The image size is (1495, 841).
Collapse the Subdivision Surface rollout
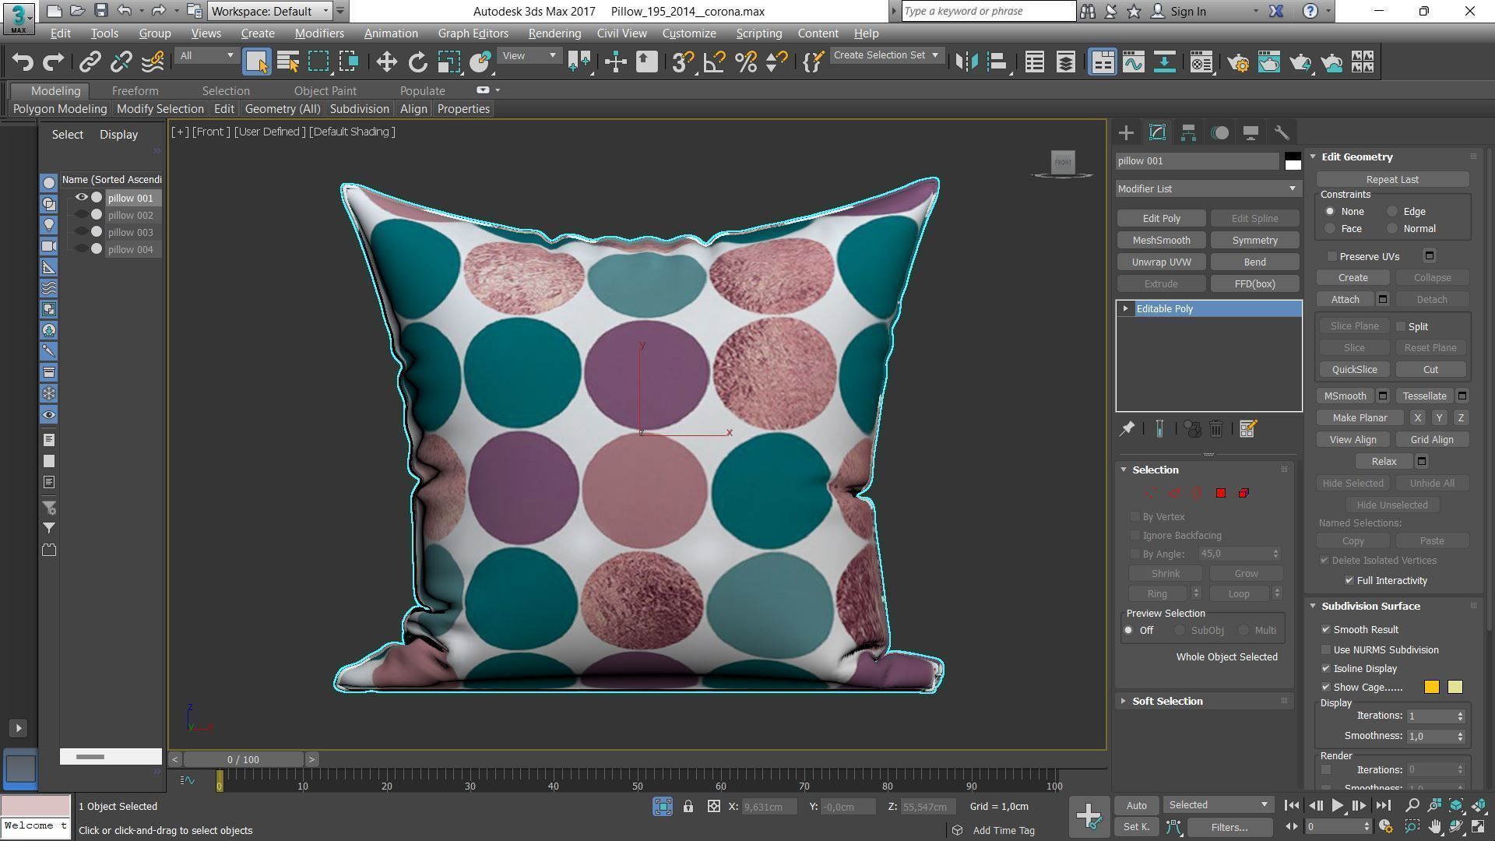click(1370, 606)
